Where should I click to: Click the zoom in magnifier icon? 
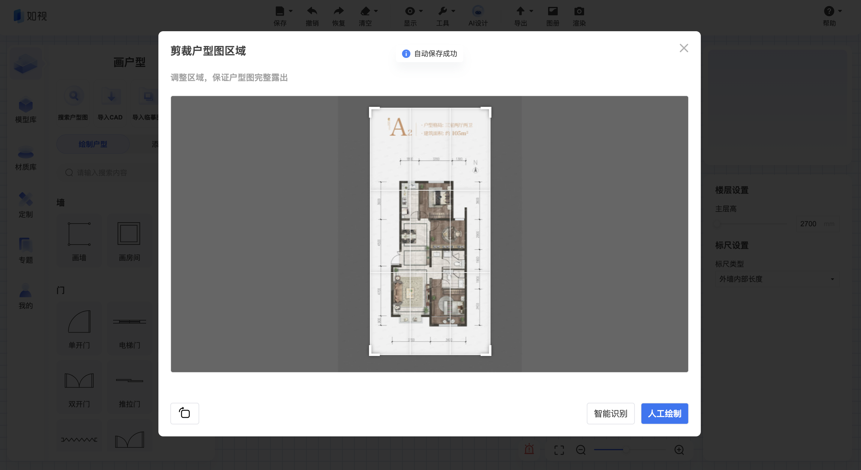click(x=679, y=450)
